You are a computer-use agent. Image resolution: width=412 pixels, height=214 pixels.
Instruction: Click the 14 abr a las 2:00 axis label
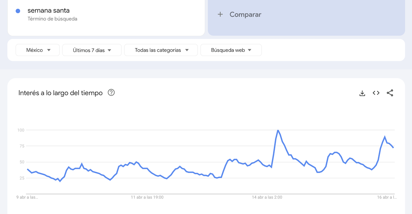coord(267,197)
